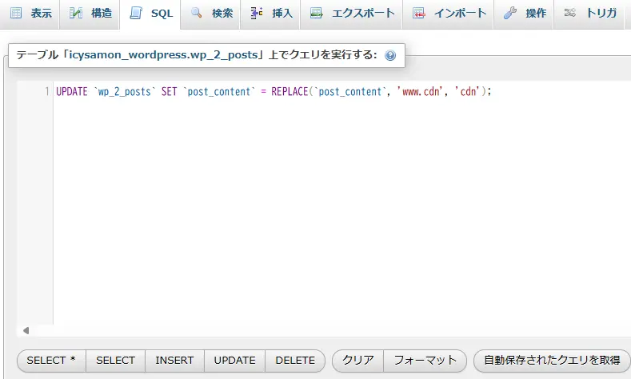Open the help icon next to query title
This screenshot has width=631, height=379.
pos(390,55)
